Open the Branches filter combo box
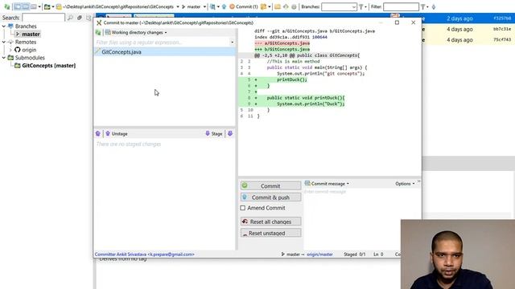Screen dimensions: 515x289 coord(339,6)
